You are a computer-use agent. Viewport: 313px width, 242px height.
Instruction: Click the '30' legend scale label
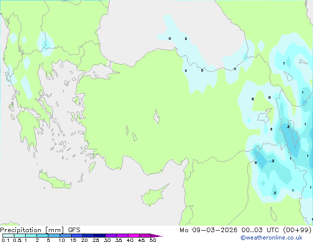[x=107, y=240]
